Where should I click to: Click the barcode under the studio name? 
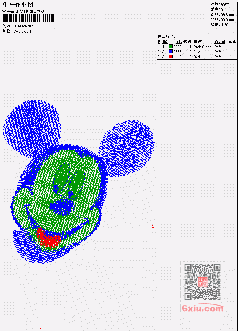[28, 18]
